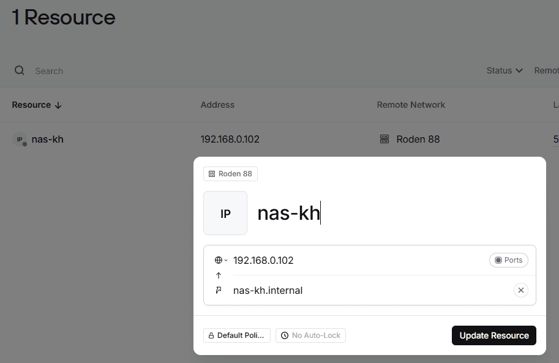Viewport: 559px width, 363px height.
Task: Open the Default Policy selector
Action: pyautogui.click(x=237, y=335)
